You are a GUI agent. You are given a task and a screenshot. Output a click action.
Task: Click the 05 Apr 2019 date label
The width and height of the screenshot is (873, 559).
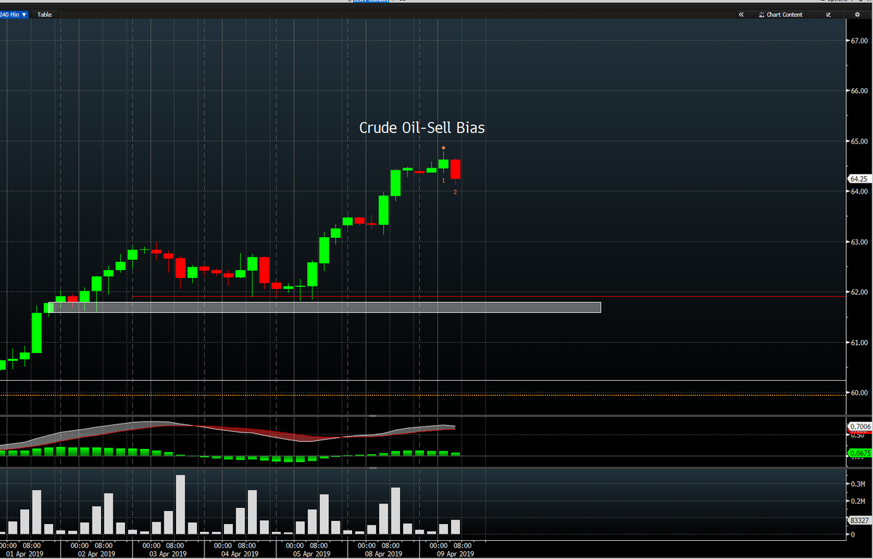313,553
